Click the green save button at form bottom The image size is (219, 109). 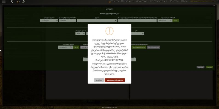209,67
